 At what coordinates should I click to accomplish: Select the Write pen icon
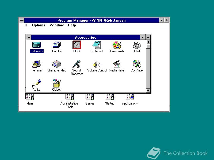36,83
